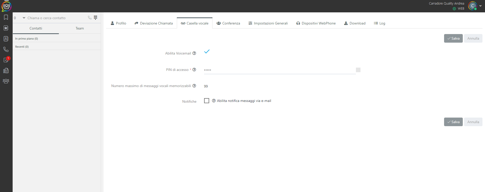Click help icon beside Abilita notifica messaggi
The width and height of the screenshot is (485, 192).
(214, 101)
